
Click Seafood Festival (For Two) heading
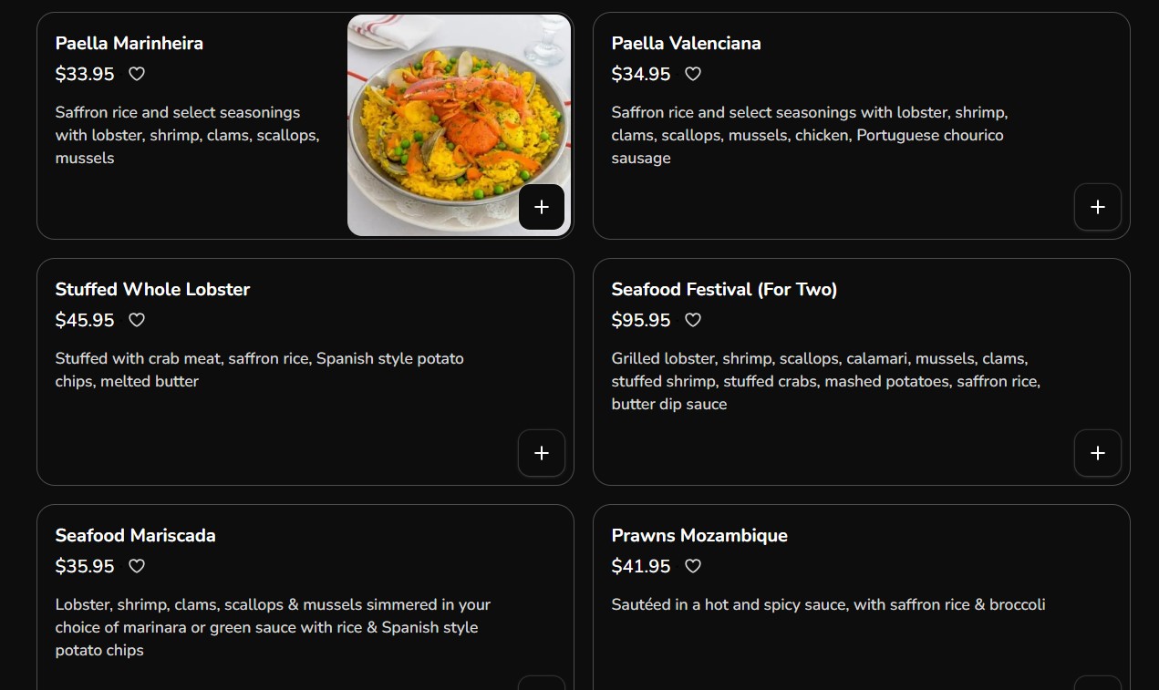click(724, 289)
